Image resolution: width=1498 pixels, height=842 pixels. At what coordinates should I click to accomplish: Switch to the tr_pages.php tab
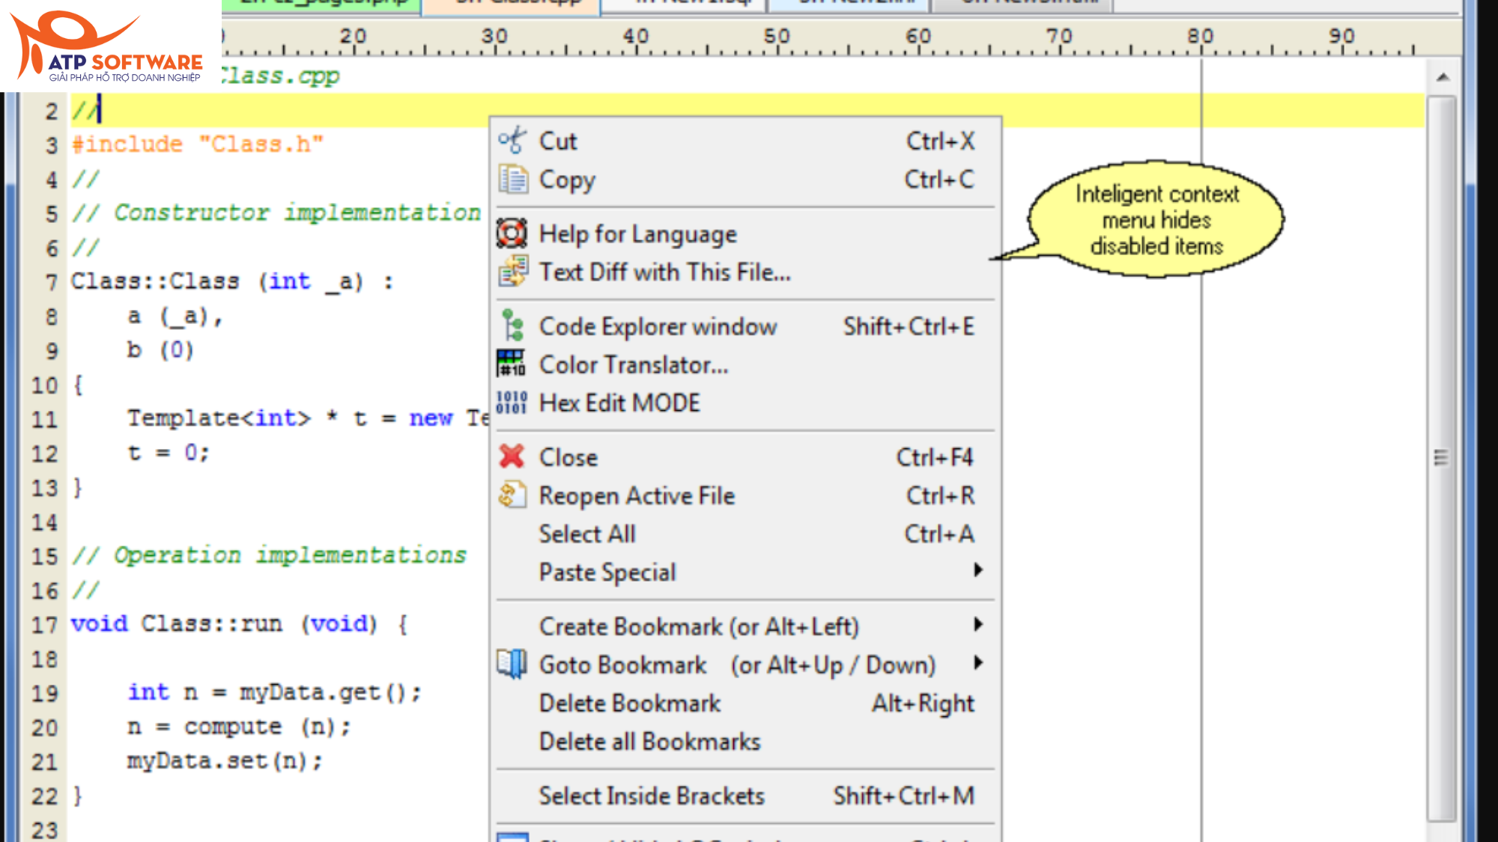coord(322,4)
